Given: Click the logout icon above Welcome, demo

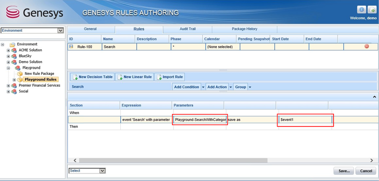Looking at the screenshot, I should point(372,10).
